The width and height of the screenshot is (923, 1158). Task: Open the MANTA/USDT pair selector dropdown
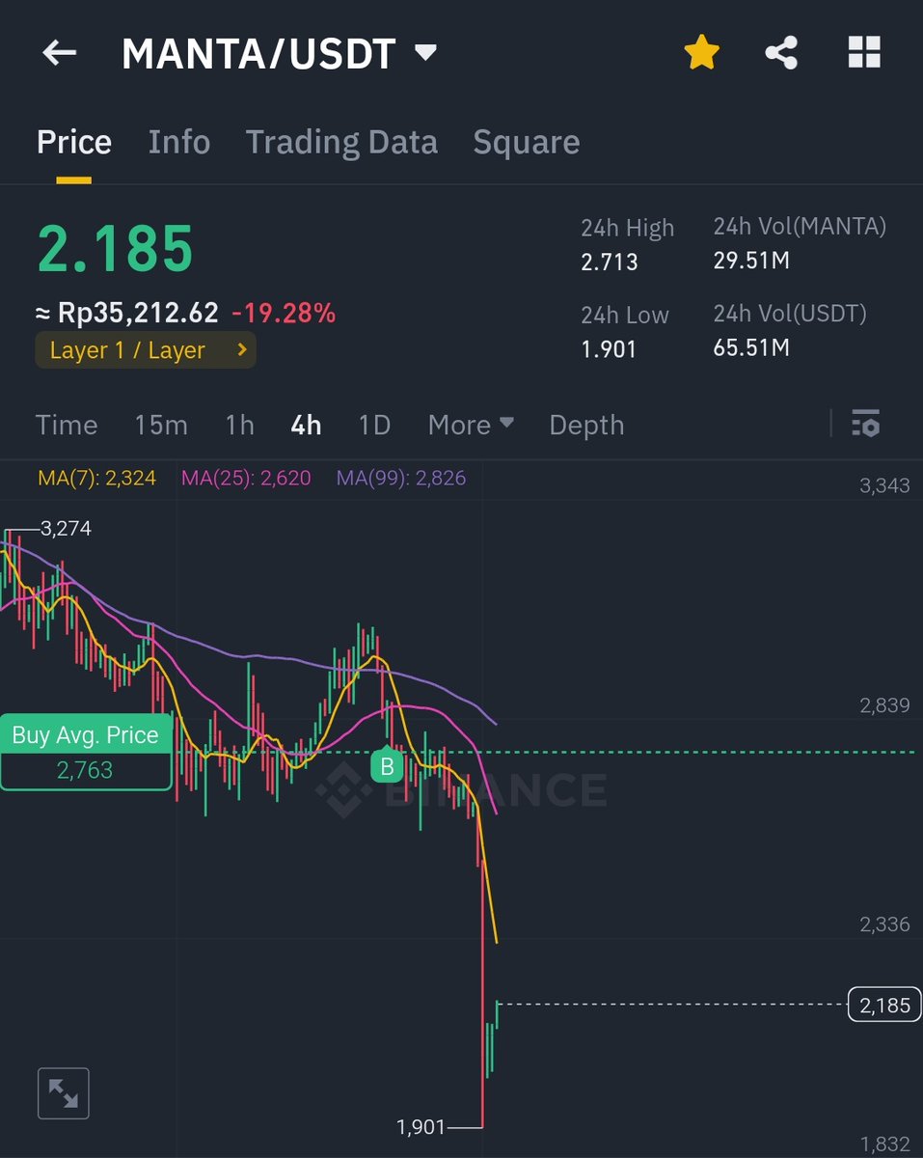click(279, 54)
